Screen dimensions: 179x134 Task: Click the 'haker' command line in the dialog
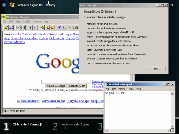coord(117,37)
